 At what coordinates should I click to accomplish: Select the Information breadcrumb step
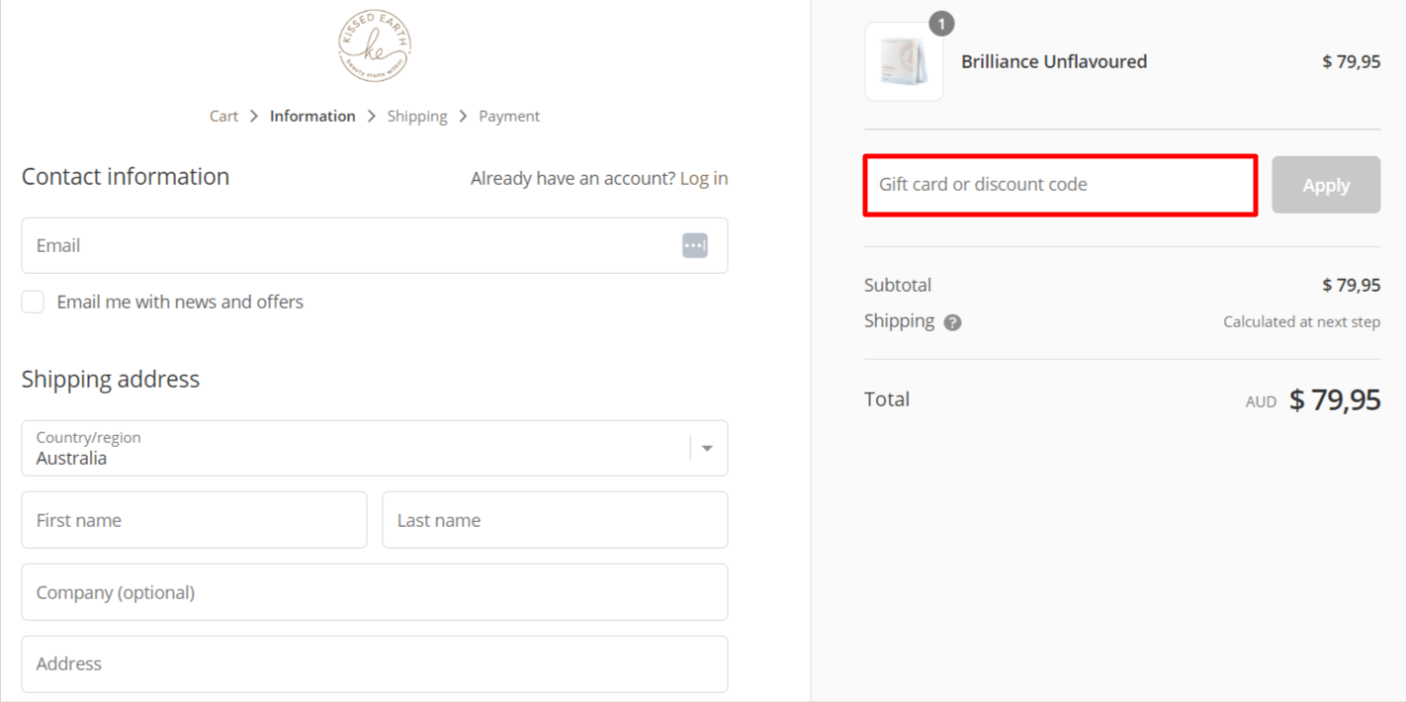click(312, 117)
